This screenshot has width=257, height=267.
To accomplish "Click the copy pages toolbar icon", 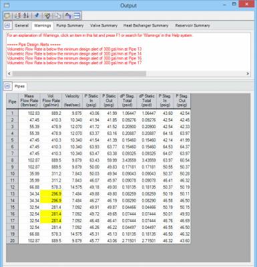I will tap(57, 15).
